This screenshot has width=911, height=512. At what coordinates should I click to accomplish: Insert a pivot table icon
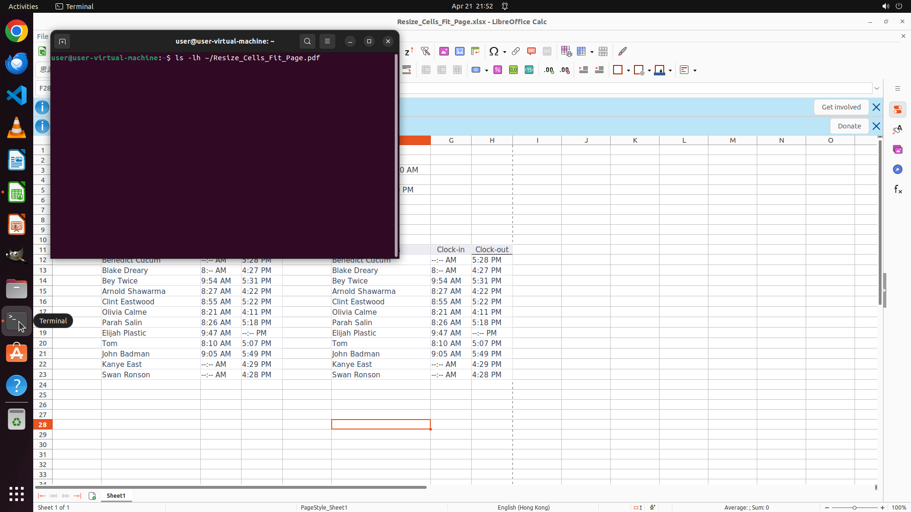pyautogui.click(x=475, y=51)
